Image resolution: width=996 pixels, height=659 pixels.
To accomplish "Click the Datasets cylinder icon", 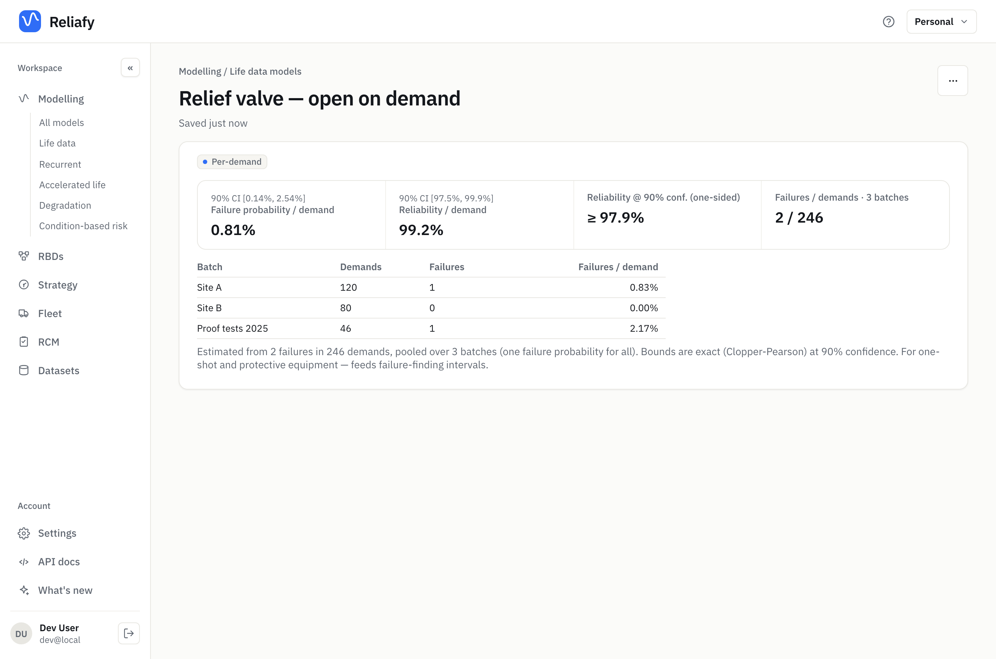I will coord(24,370).
